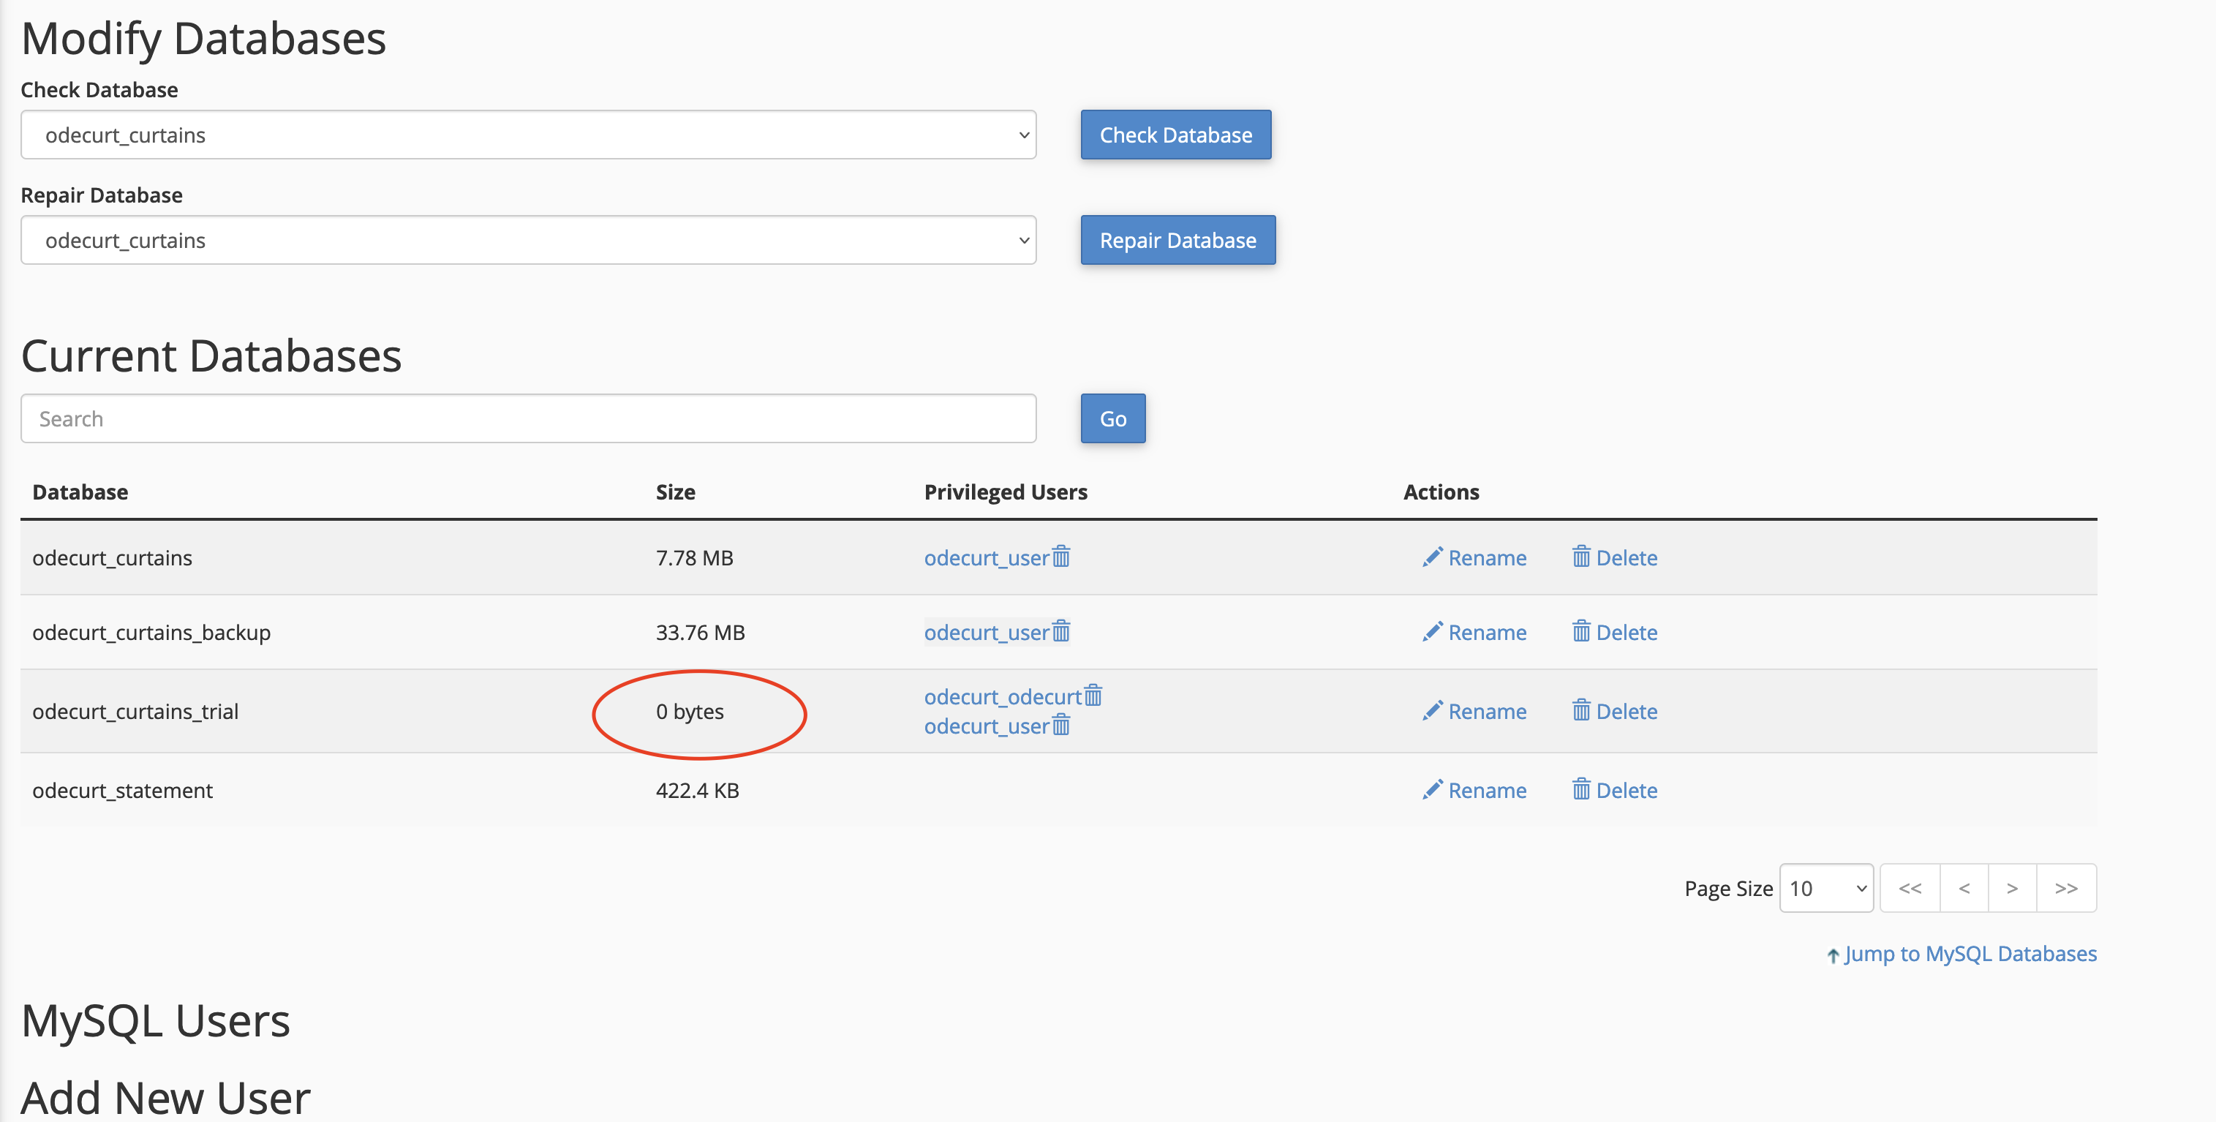This screenshot has width=2216, height=1122.
Task: Click the 0 bytes size value
Action: pos(690,712)
